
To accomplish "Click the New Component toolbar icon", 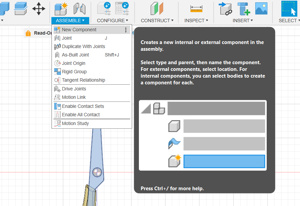I will coord(61,9).
